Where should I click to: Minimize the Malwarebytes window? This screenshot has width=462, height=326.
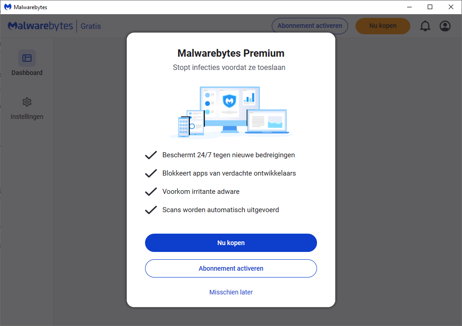coord(409,7)
